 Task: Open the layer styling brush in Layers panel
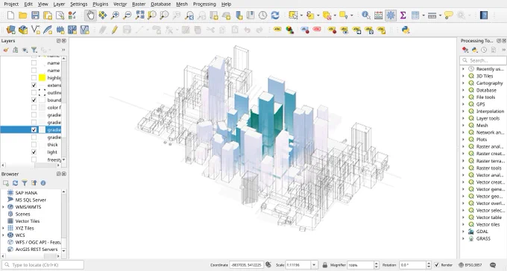6,50
